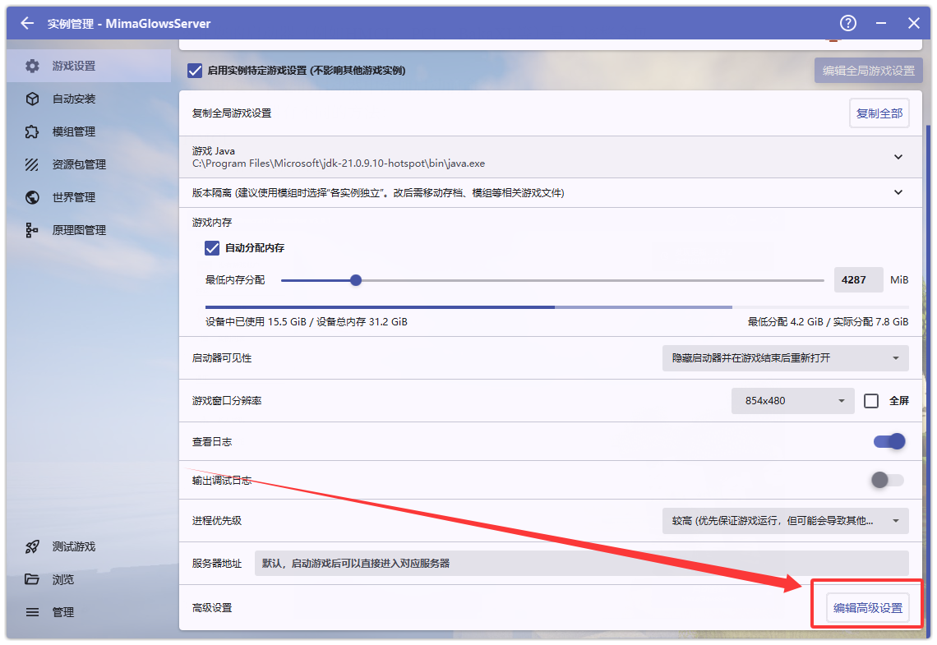The image size is (937, 645).
Task: Click the 自动安装 cube icon
Action: (32, 99)
